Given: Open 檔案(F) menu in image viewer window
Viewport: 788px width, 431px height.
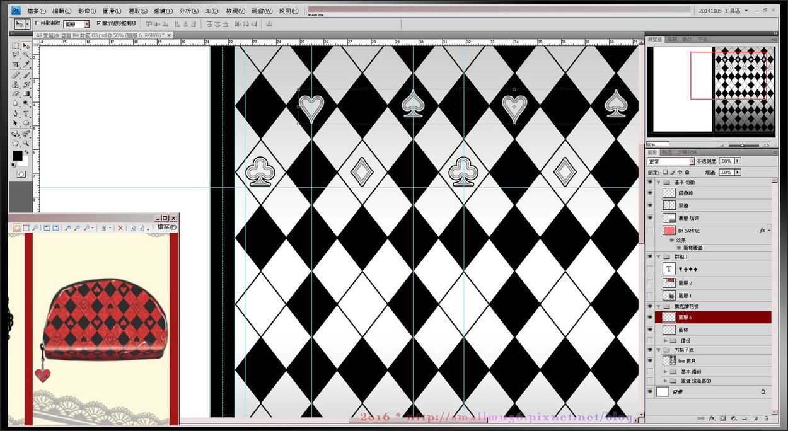Looking at the screenshot, I should coord(167,227).
